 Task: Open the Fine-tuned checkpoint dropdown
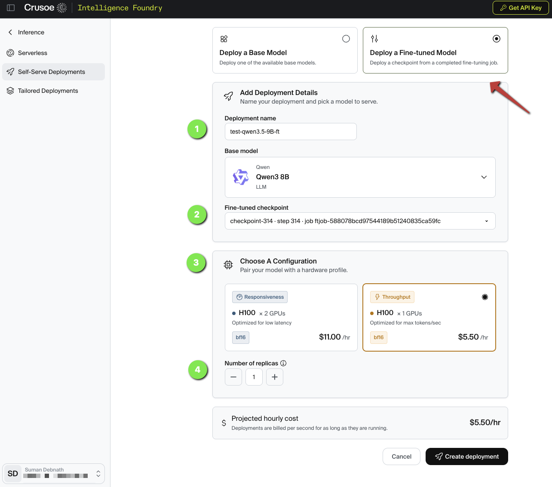coord(360,221)
